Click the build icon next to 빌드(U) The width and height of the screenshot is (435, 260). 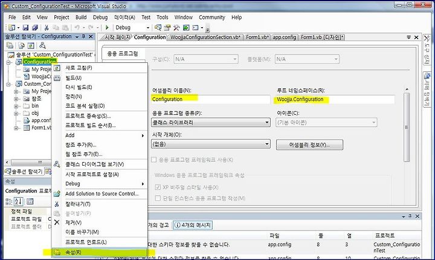pyautogui.click(x=57, y=78)
